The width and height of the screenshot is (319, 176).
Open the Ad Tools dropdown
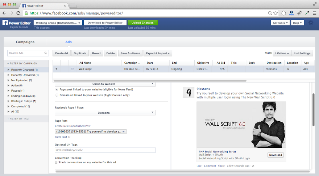[280, 23]
